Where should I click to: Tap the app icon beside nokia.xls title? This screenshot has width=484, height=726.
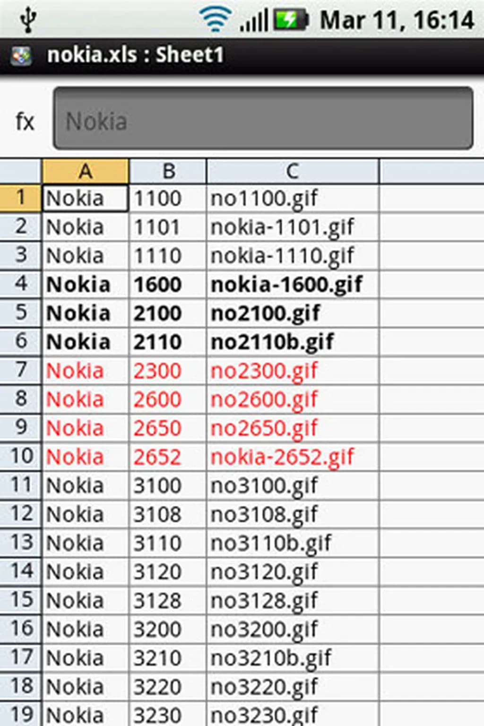click(21, 56)
